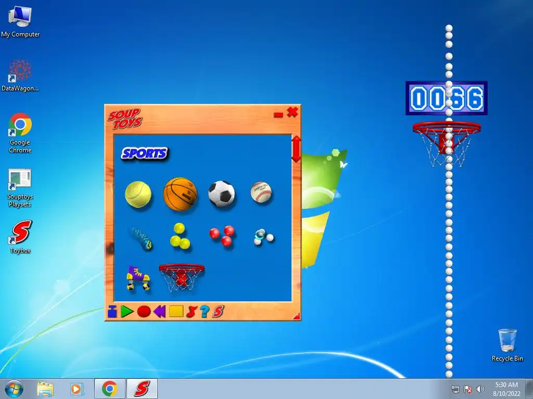This screenshot has height=399, width=533.
Task: Click the 0066 scoreboard on the desktop
Action: coord(446,98)
